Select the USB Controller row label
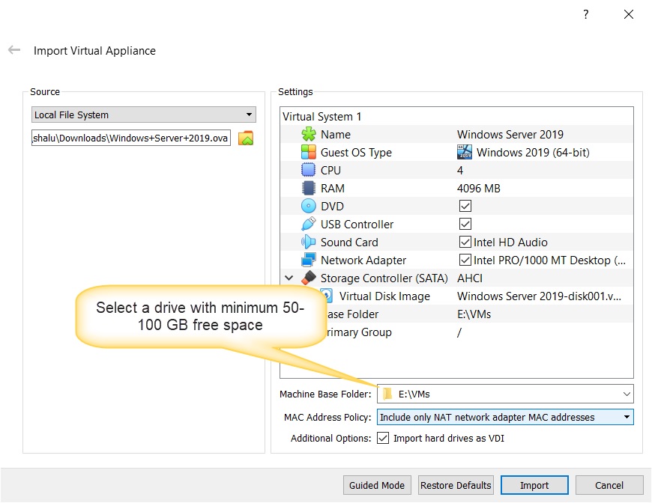652x503 pixels. [357, 224]
